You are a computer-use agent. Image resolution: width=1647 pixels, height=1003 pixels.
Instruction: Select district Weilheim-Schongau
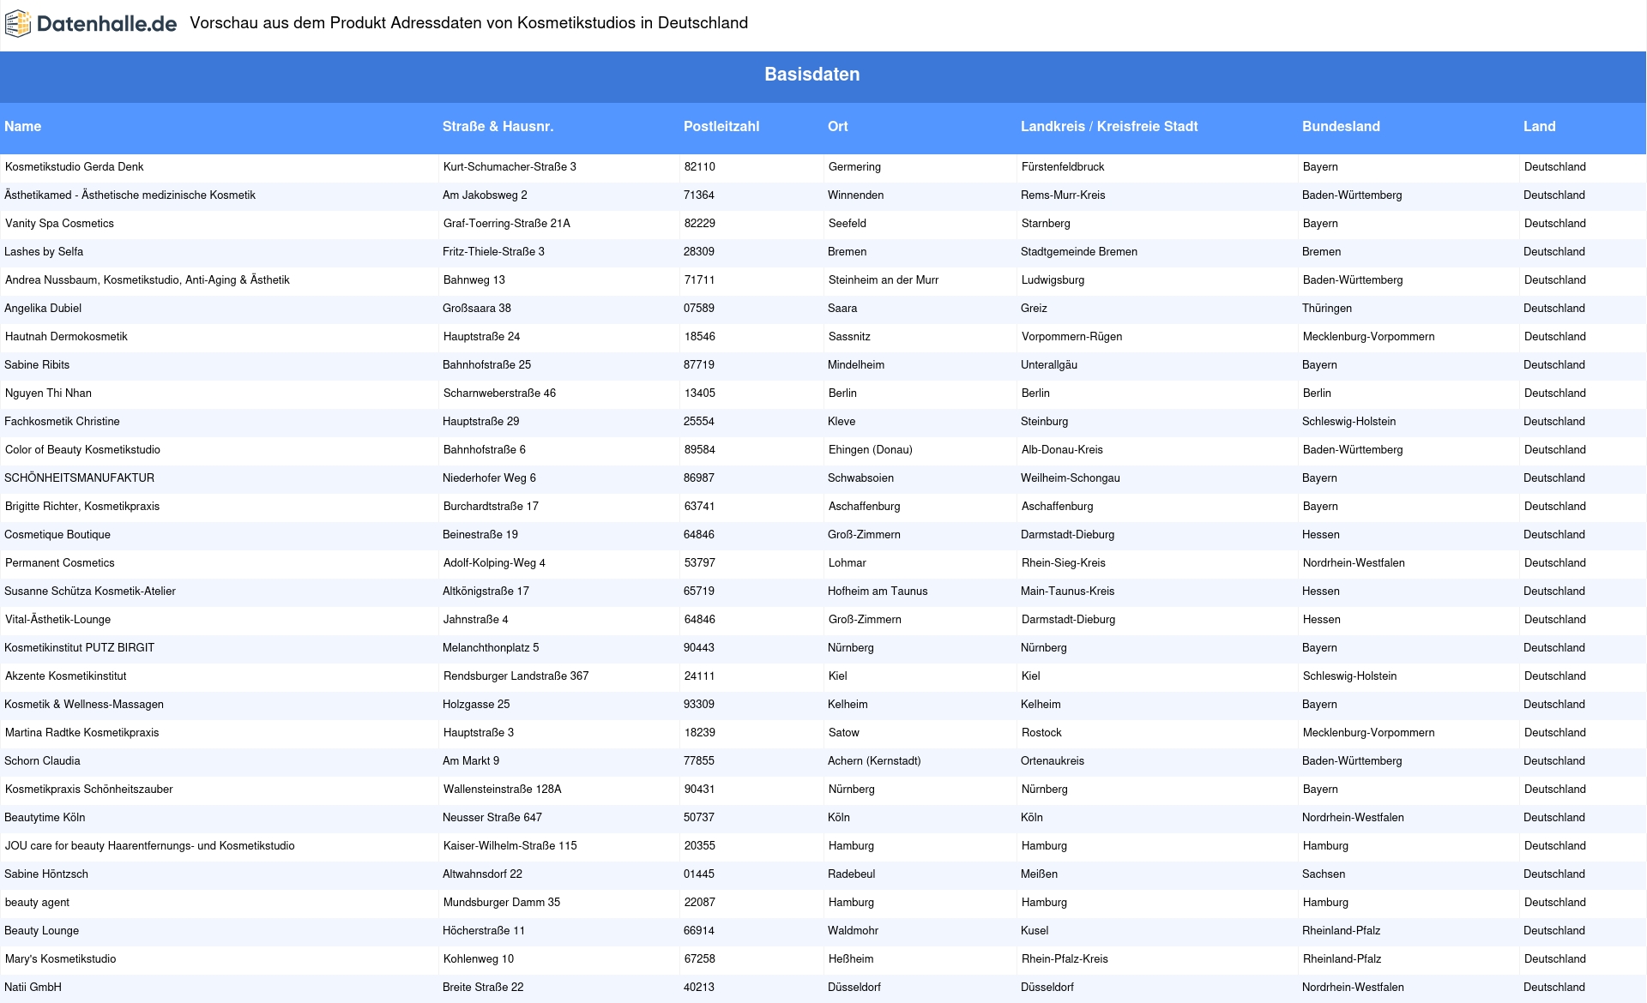click(1070, 478)
